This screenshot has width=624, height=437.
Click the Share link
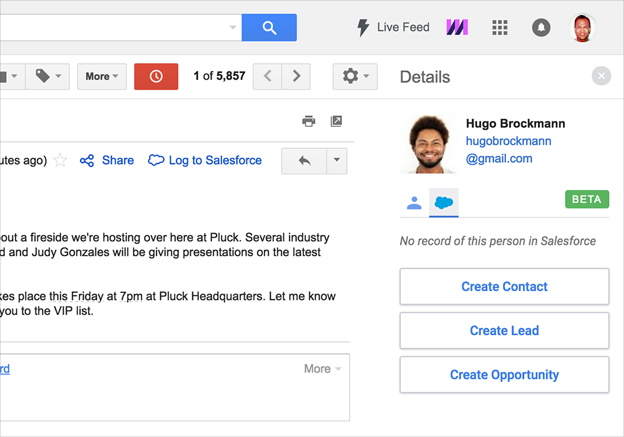click(x=107, y=160)
